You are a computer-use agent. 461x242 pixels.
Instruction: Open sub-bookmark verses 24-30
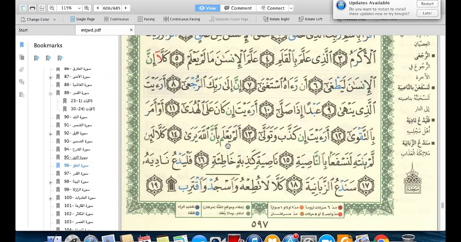click(83, 109)
